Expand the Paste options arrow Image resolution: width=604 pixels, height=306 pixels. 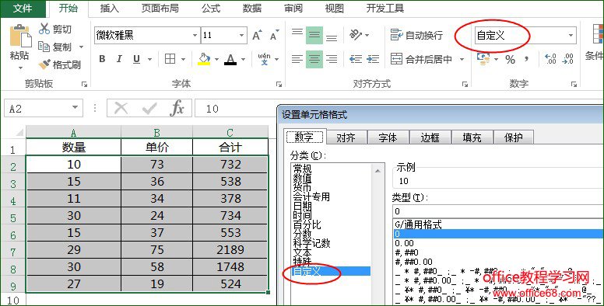pos(20,68)
